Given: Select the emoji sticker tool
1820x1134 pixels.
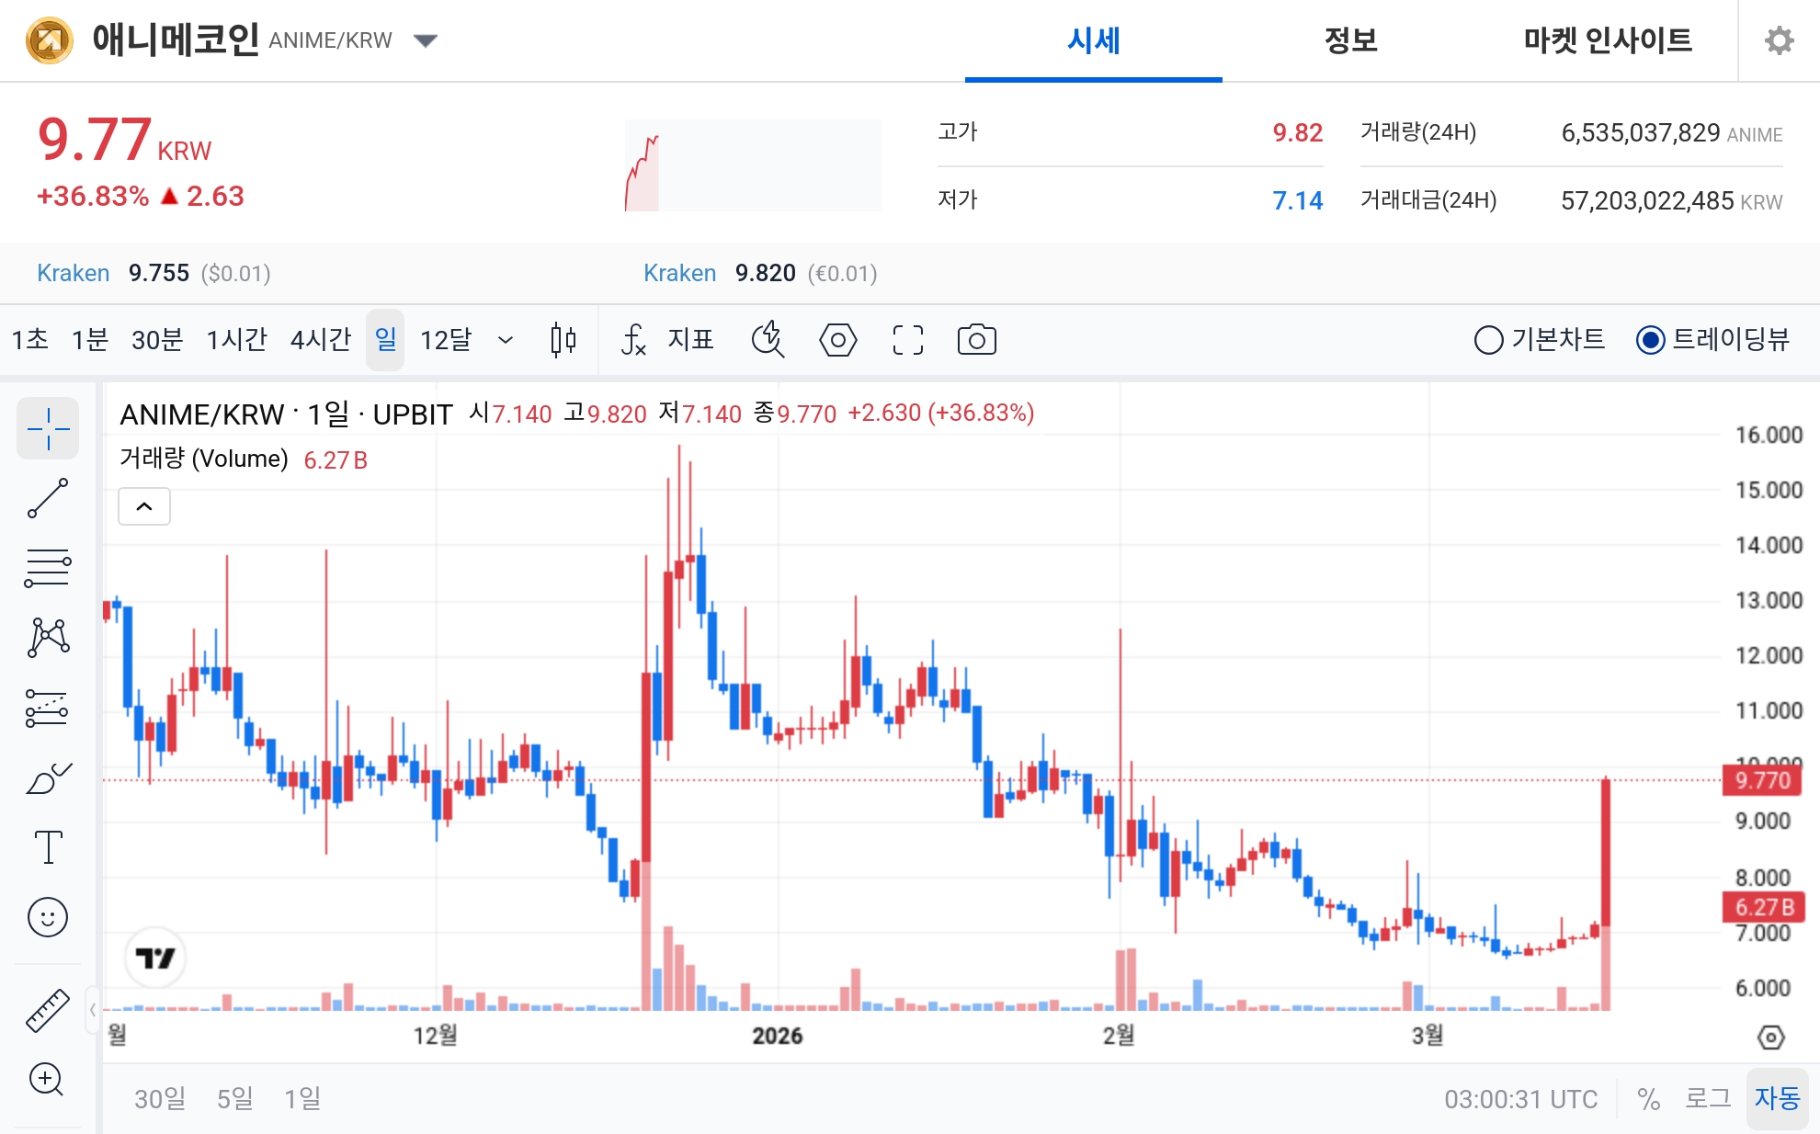Looking at the screenshot, I should [48, 916].
